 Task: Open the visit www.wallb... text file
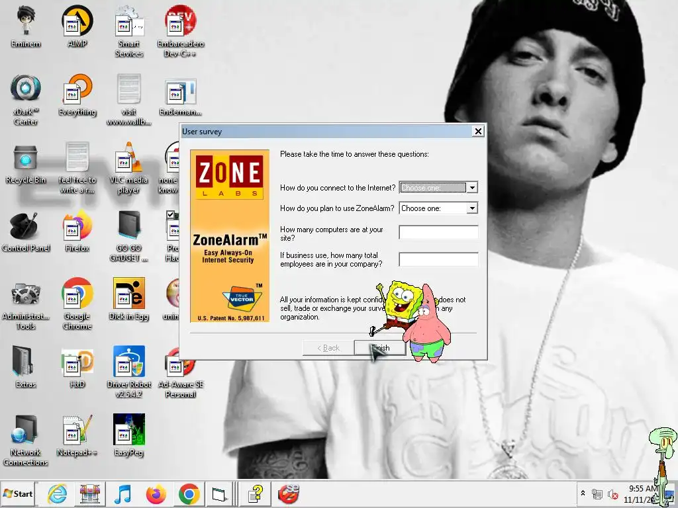(x=129, y=99)
